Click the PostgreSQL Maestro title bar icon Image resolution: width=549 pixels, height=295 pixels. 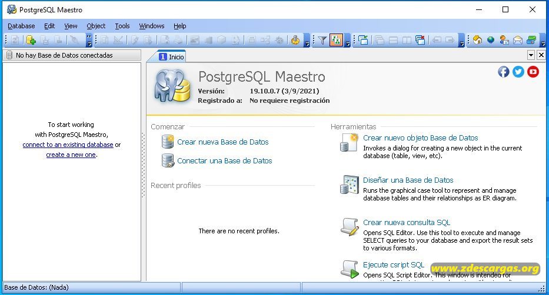coord(12,9)
